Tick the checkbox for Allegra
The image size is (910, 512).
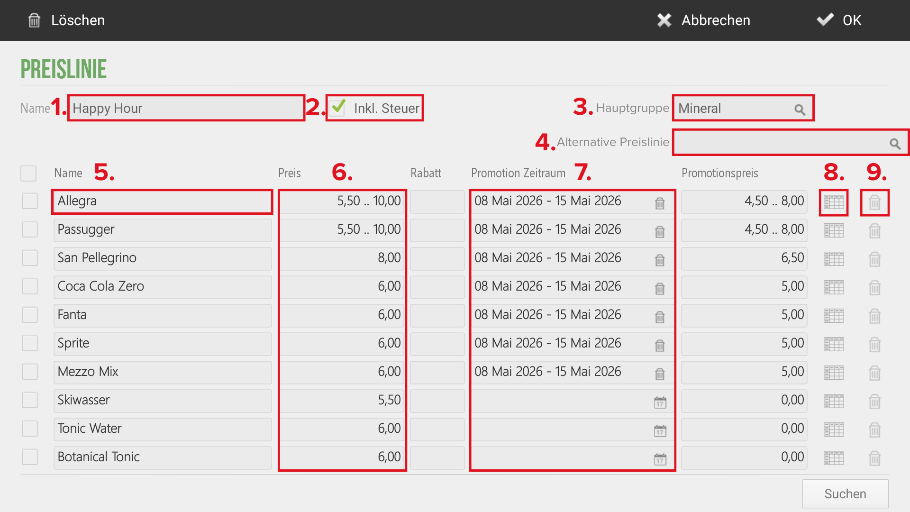[30, 201]
